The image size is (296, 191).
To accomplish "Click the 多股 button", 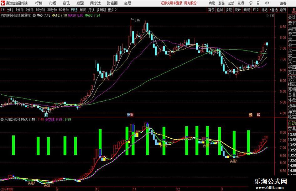I will [x=229, y=10].
